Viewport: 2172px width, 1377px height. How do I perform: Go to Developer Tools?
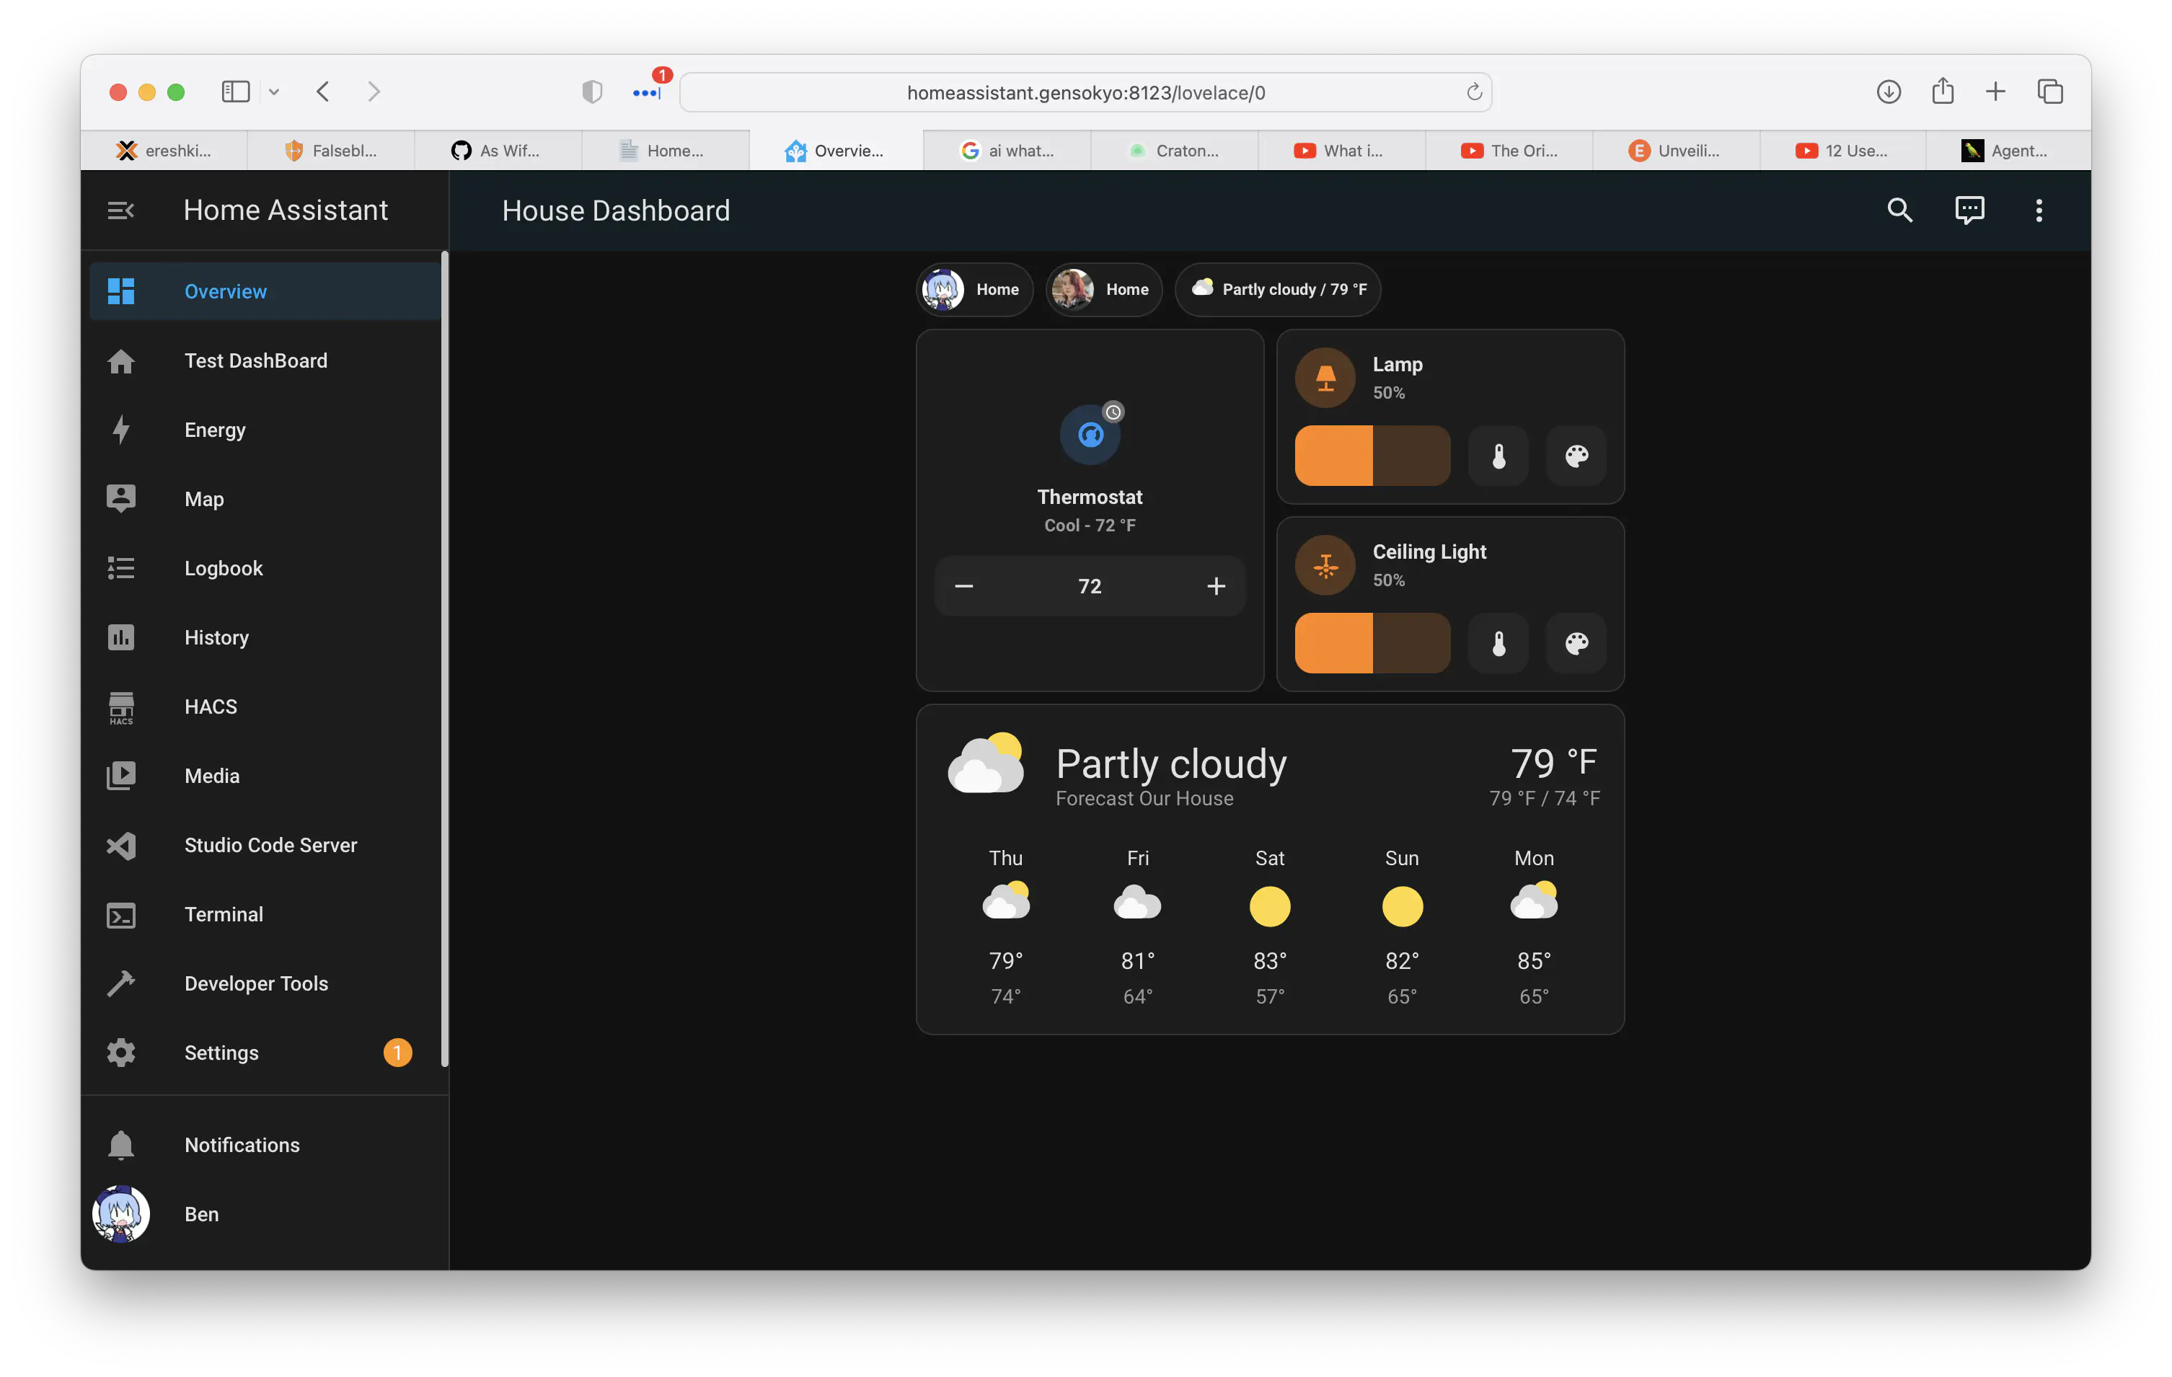pos(256,984)
